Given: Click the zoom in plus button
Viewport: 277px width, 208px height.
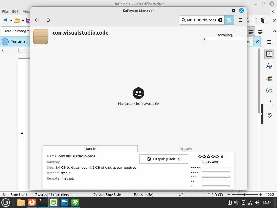Looking at the screenshot, I should point(261,195).
